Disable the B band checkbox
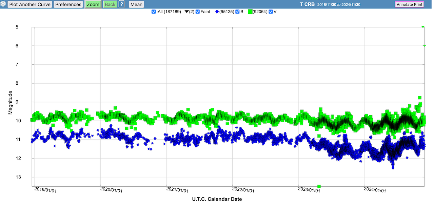 (237, 12)
